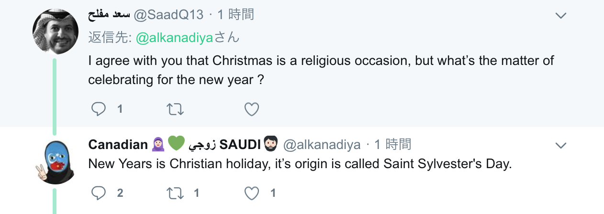Retweet SaadQ13's tweet about Christmas
The image size is (604, 214).
[x=175, y=109]
